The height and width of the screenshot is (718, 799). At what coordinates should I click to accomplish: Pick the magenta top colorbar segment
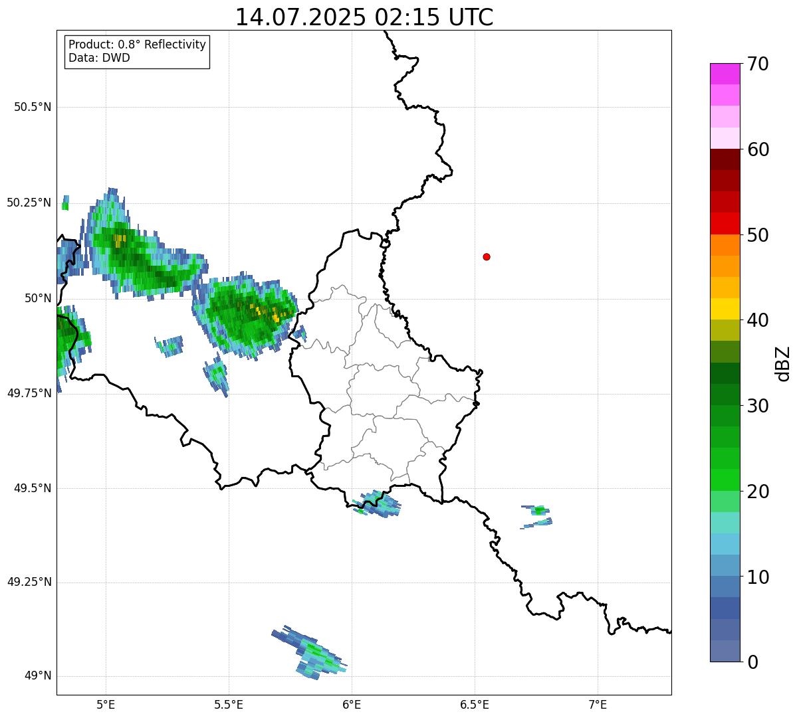725,74
